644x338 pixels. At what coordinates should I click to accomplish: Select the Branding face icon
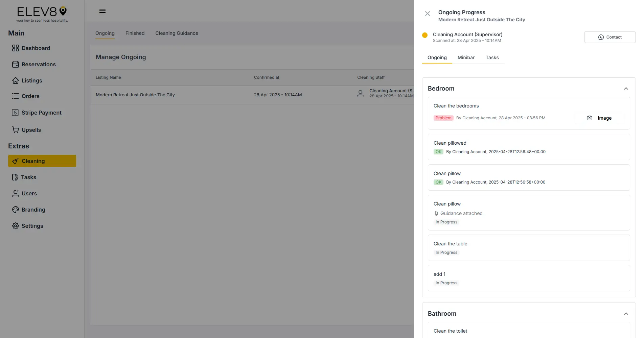15,210
